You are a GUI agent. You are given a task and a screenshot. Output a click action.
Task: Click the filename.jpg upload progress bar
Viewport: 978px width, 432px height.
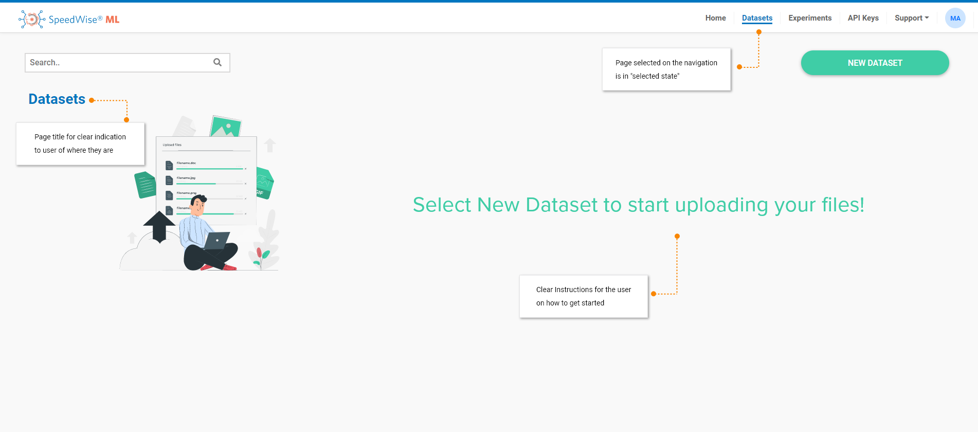(209, 184)
